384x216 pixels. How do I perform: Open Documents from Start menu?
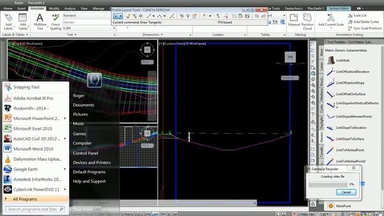(x=83, y=105)
